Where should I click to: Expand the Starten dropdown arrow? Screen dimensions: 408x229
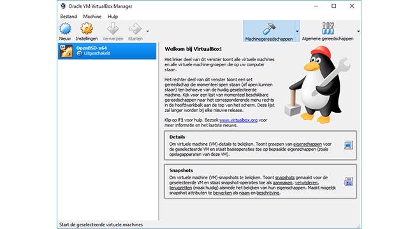[147, 31]
